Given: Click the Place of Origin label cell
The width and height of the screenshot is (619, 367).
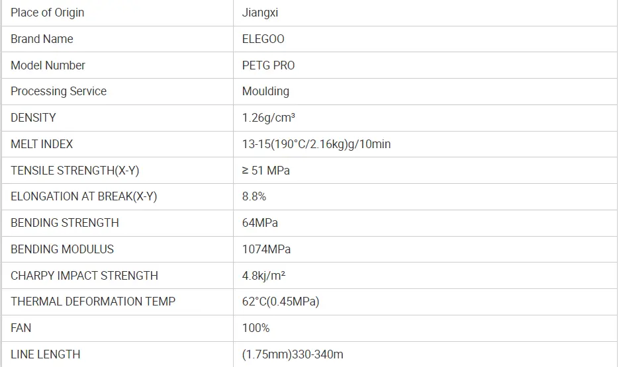Looking at the screenshot, I should (x=48, y=13).
